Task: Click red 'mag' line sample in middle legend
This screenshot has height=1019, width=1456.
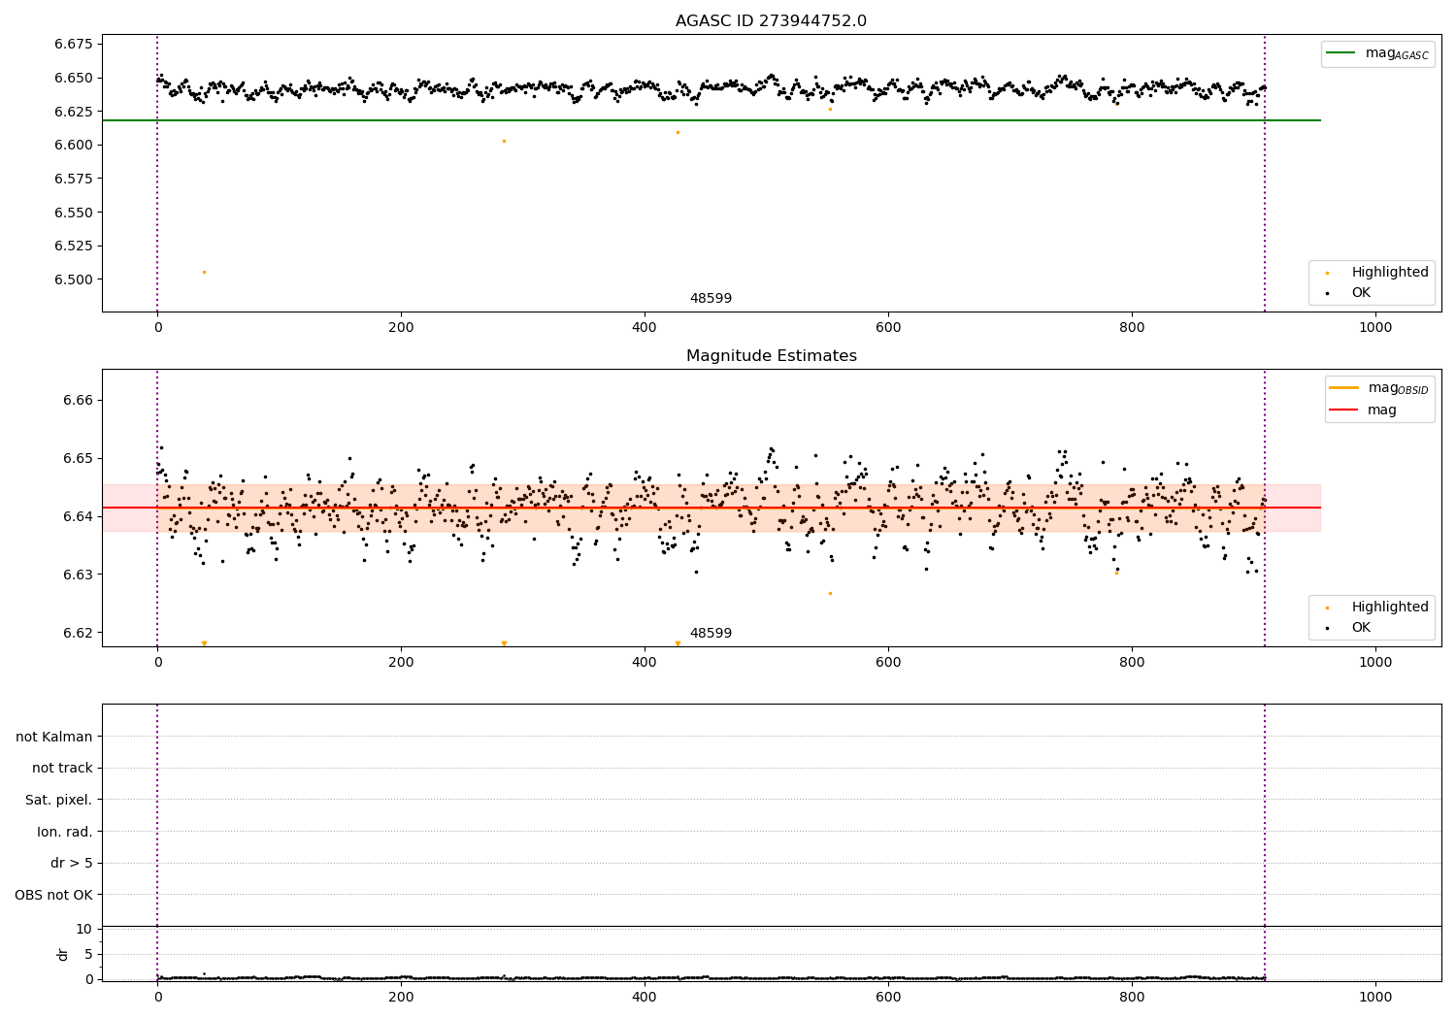Action: [1343, 411]
